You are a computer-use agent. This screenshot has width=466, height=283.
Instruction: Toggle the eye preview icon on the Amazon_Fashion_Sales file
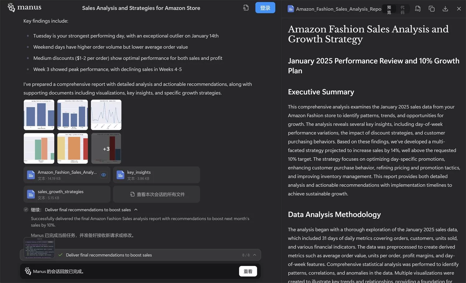[x=103, y=175]
